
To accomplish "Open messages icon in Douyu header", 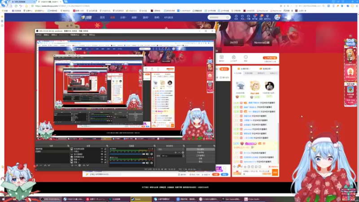I will (x=261, y=17).
